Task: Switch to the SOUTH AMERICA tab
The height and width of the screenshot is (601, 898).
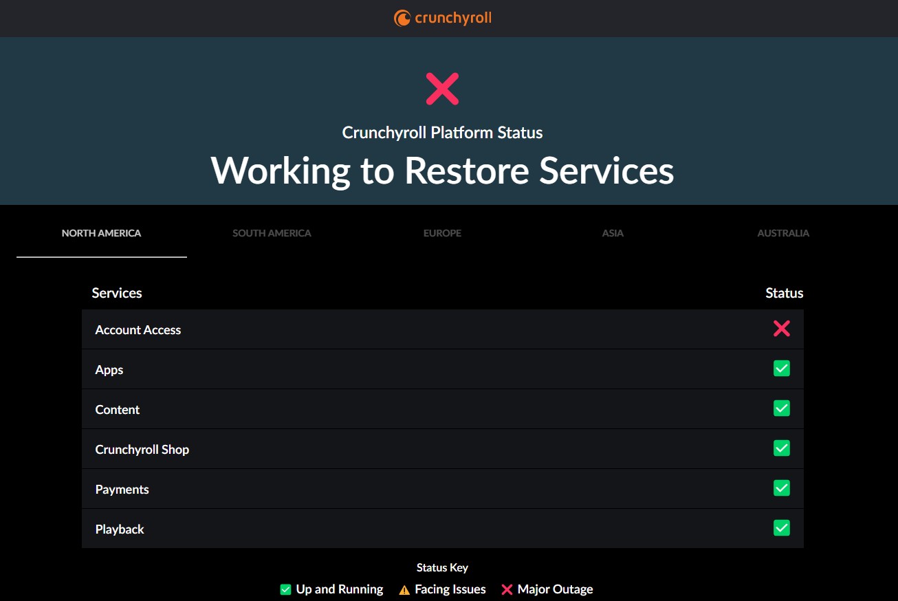Action: tap(272, 233)
